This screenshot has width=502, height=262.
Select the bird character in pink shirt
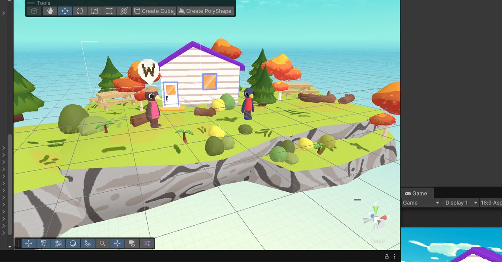[152, 107]
